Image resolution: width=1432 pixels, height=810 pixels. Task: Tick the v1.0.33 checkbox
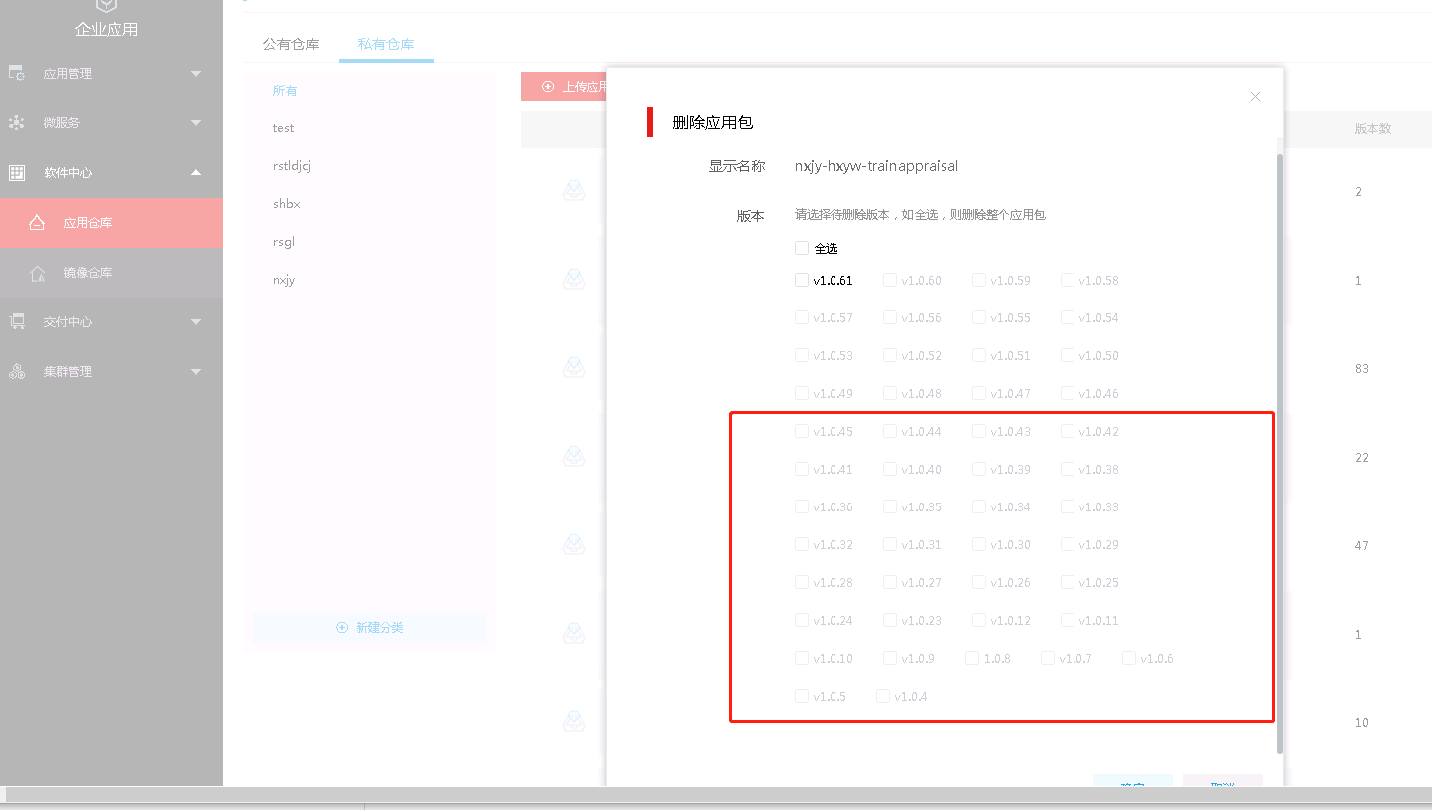pyautogui.click(x=1068, y=506)
